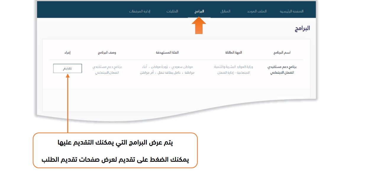Select program name برنامج دعم مستفيدي الضمان الاجتماعي
The width and height of the screenshot is (368, 183).
coord(282,70)
